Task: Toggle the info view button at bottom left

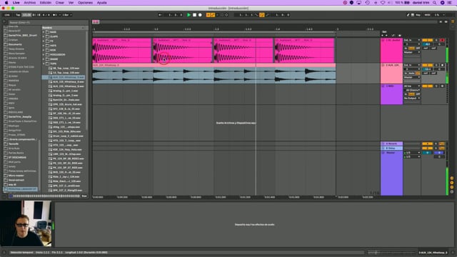Action: (4, 252)
